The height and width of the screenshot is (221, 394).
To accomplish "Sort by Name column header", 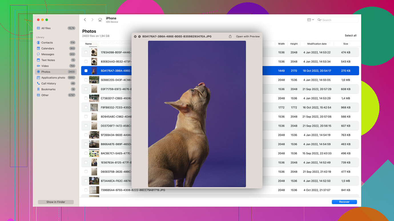I will (89, 44).
